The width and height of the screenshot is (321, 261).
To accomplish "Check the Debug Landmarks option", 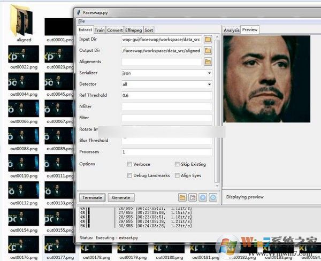I will [129, 175].
